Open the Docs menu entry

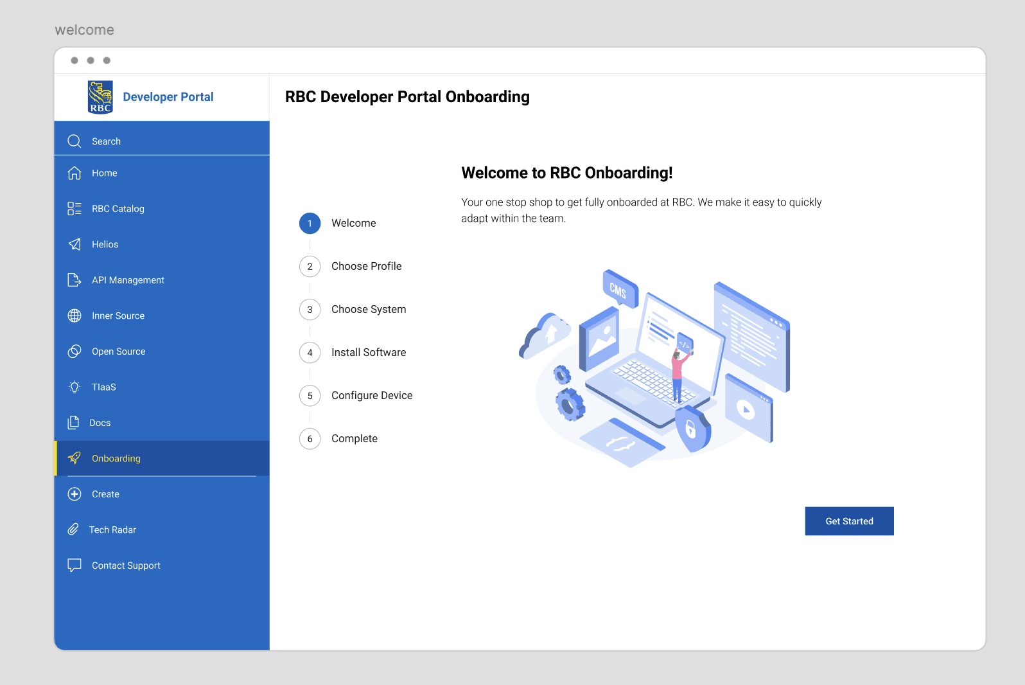162,423
